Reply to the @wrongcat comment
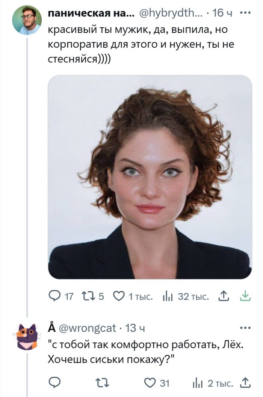Image resolution: width=263 pixels, height=397 pixels. click(55, 383)
